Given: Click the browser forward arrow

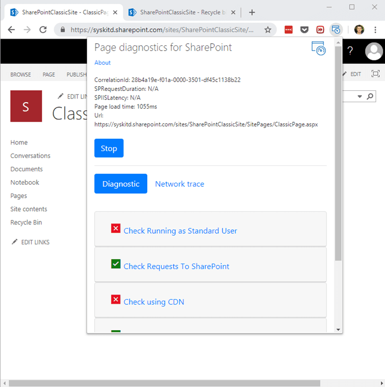Looking at the screenshot, I should point(27,30).
